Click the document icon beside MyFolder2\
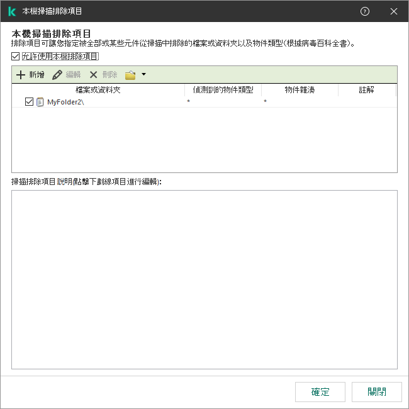The image size is (409, 409). (40, 102)
